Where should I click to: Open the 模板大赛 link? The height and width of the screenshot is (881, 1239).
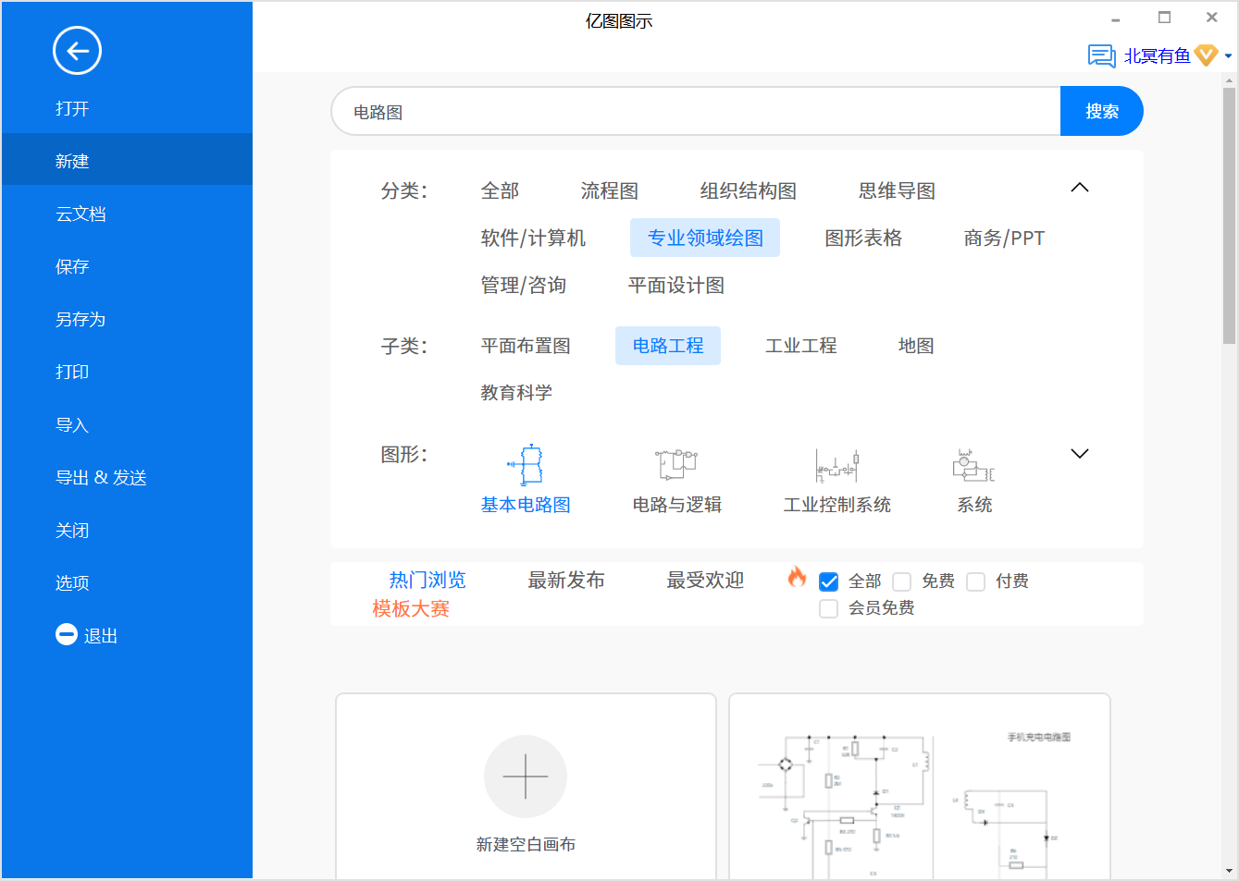coord(411,608)
